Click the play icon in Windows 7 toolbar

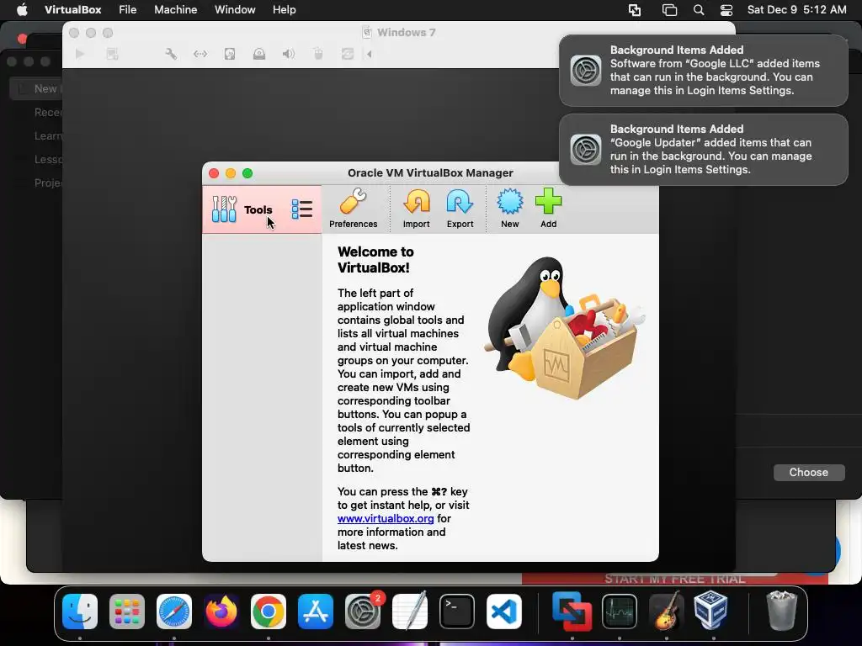click(80, 54)
